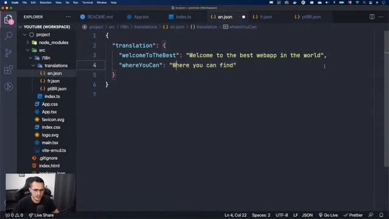
Task: Open the Search view in activity bar
Action: (9, 35)
